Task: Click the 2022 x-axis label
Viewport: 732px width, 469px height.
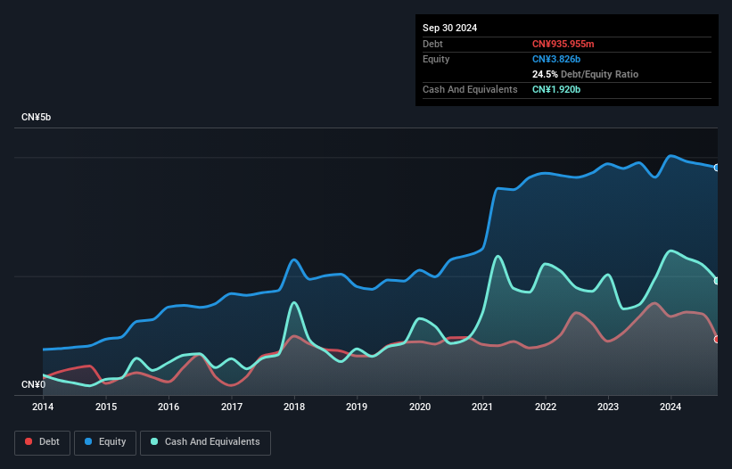Action: click(546, 407)
